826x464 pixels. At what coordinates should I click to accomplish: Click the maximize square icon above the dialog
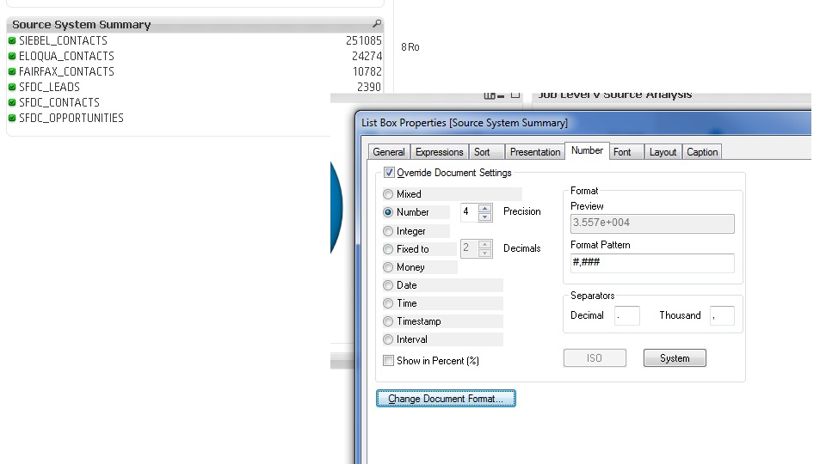pyautogui.click(x=515, y=95)
